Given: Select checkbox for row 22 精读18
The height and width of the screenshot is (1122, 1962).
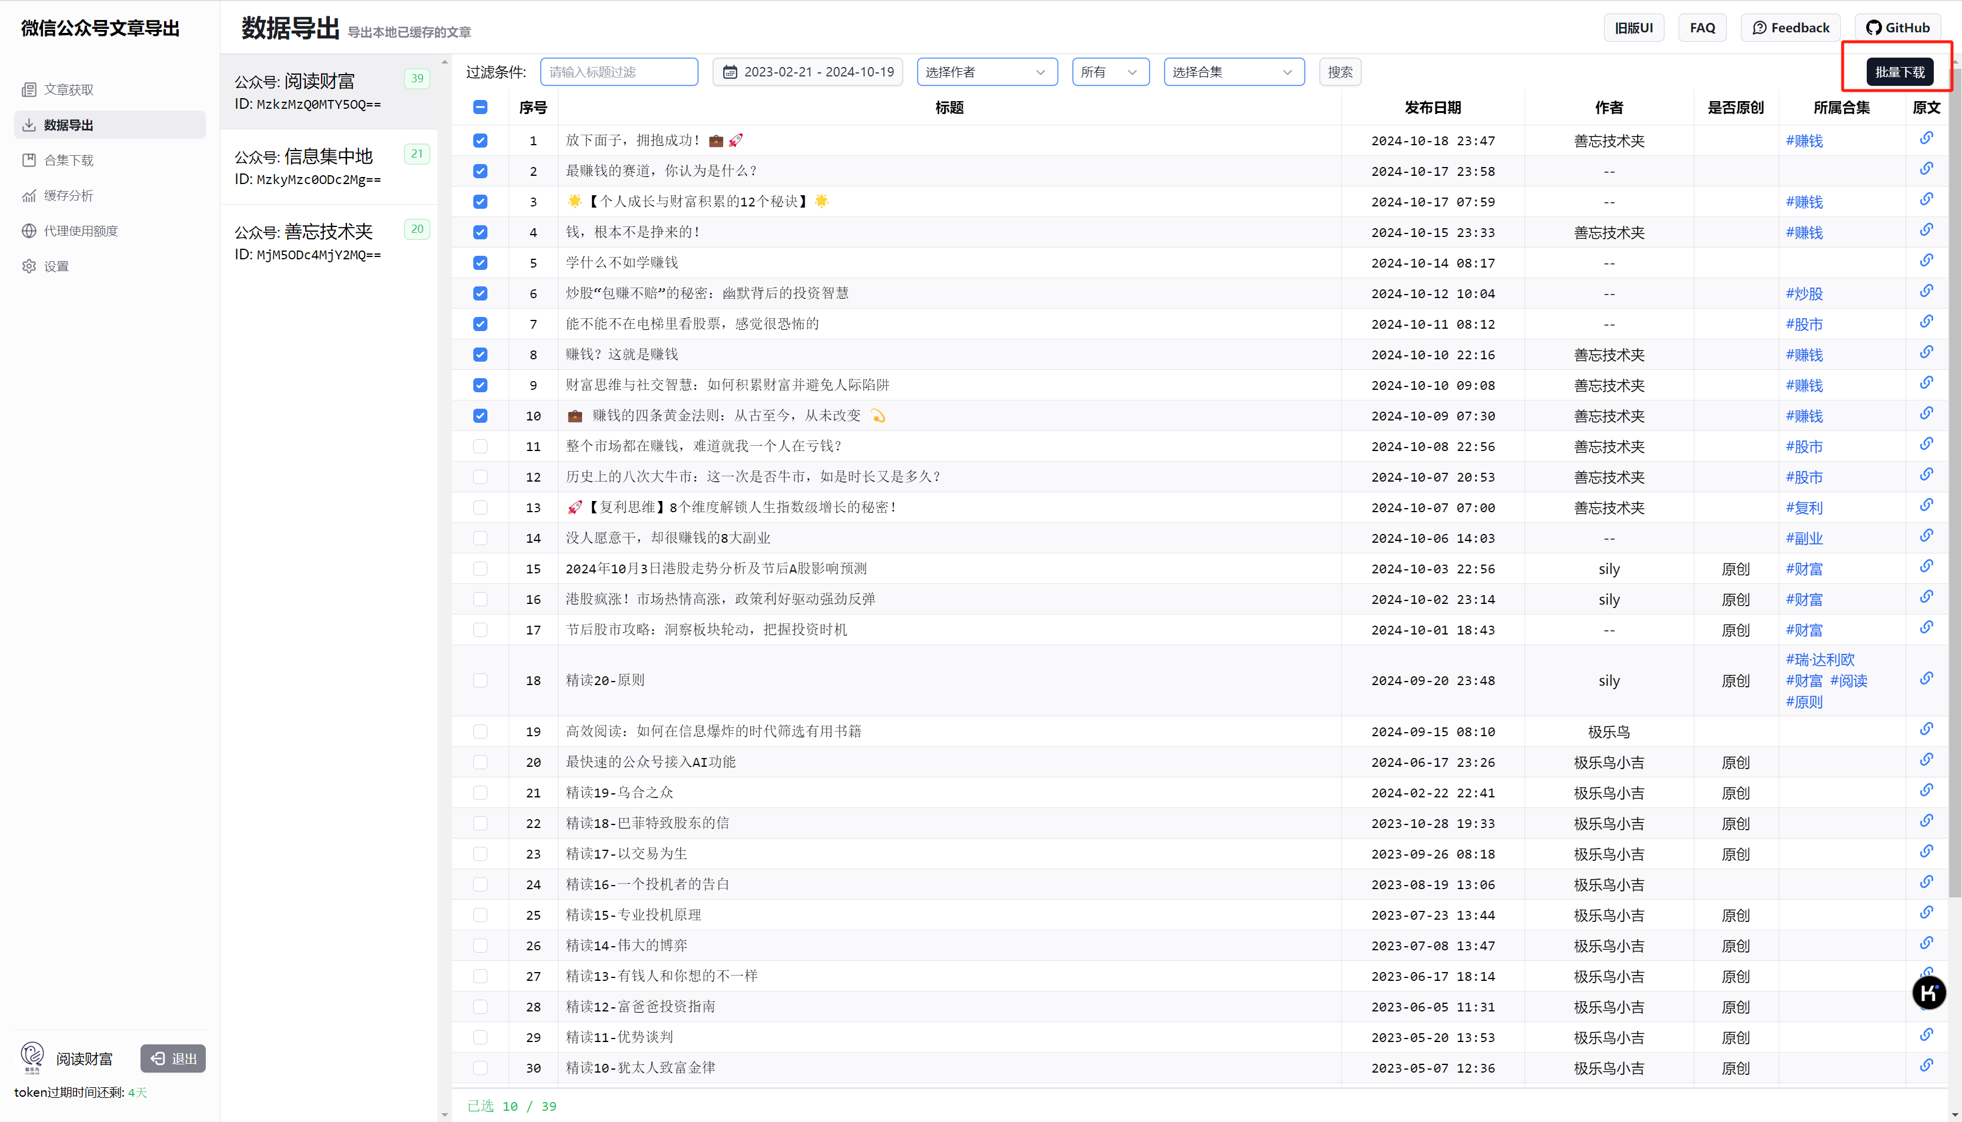Looking at the screenshot, I should tap(480, 823).
